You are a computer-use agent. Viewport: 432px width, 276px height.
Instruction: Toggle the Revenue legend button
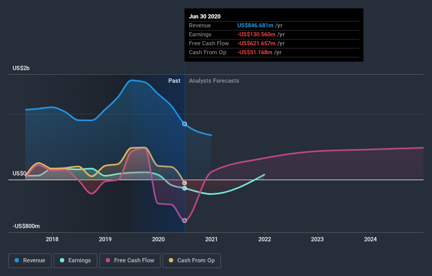click(30, 261)
